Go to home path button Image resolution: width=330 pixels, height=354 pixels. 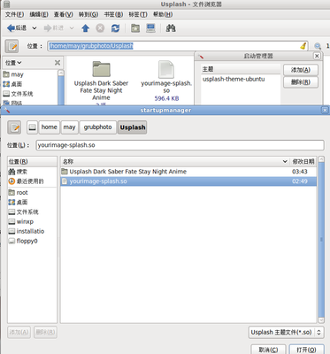pos(49,127)
